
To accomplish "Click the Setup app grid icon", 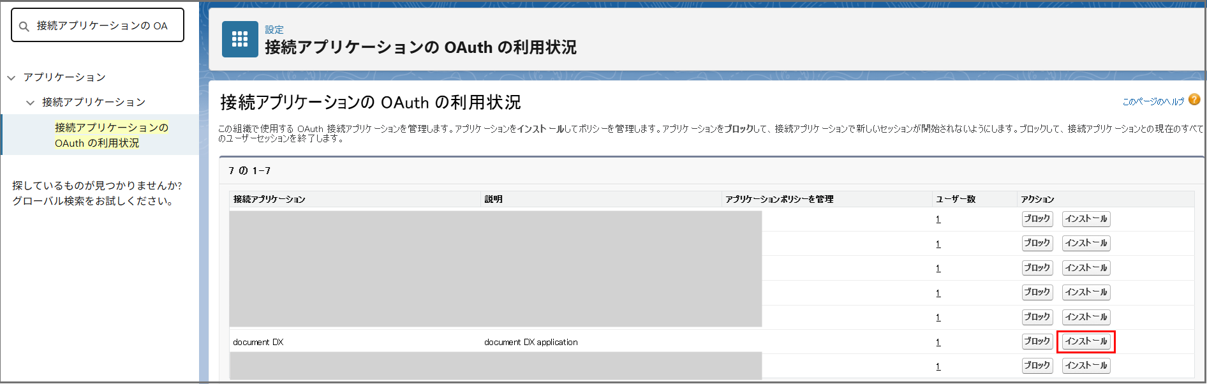I will click(x=240, y=39).
